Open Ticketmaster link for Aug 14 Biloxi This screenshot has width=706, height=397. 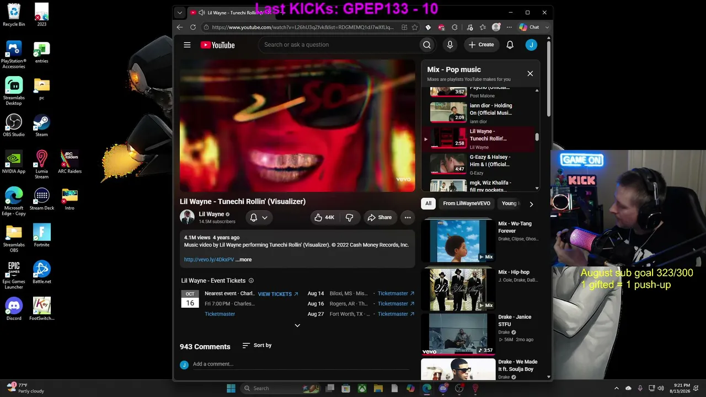pyautogui.click(x=396, y=293)
